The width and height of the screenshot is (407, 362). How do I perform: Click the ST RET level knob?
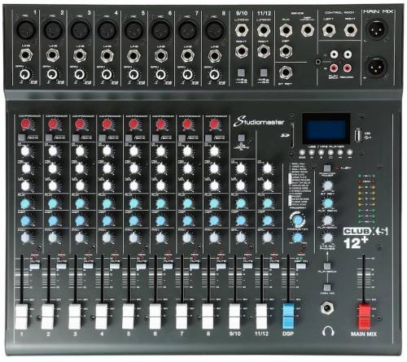(327, 185)
